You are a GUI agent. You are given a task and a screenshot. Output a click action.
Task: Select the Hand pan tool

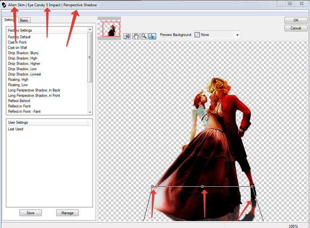(x=136, y=36)
